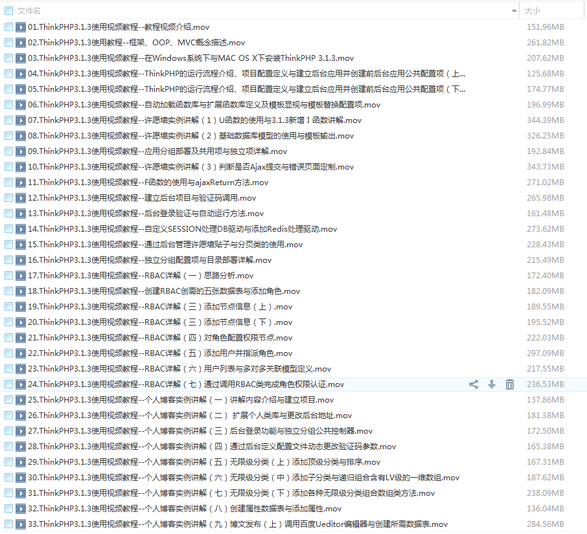Click the video icon of file 19
This screenshot has height=534, width=587.
21,307
